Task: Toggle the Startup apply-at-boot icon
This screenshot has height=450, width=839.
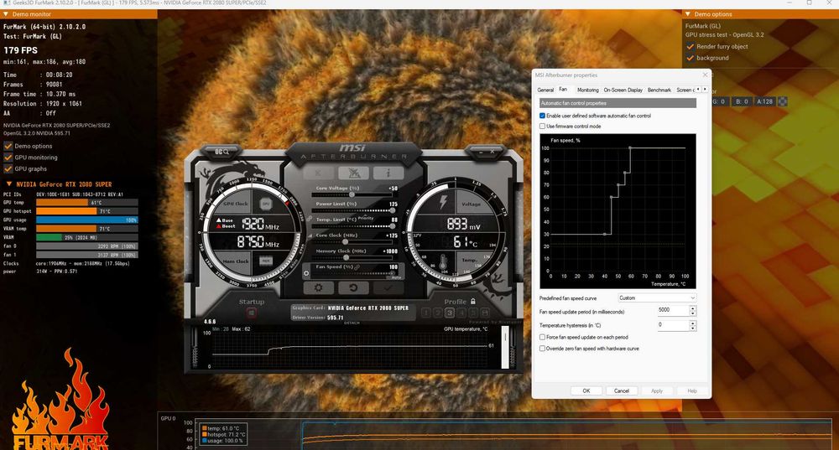Action: coord(252,313)
